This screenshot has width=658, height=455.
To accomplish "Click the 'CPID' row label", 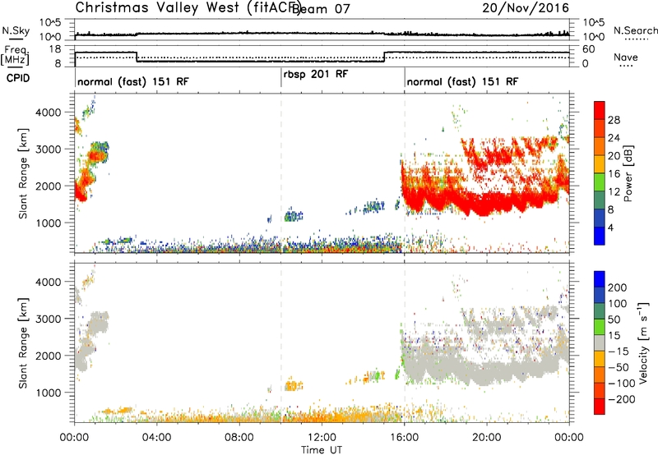I will [x=18, y=78].
